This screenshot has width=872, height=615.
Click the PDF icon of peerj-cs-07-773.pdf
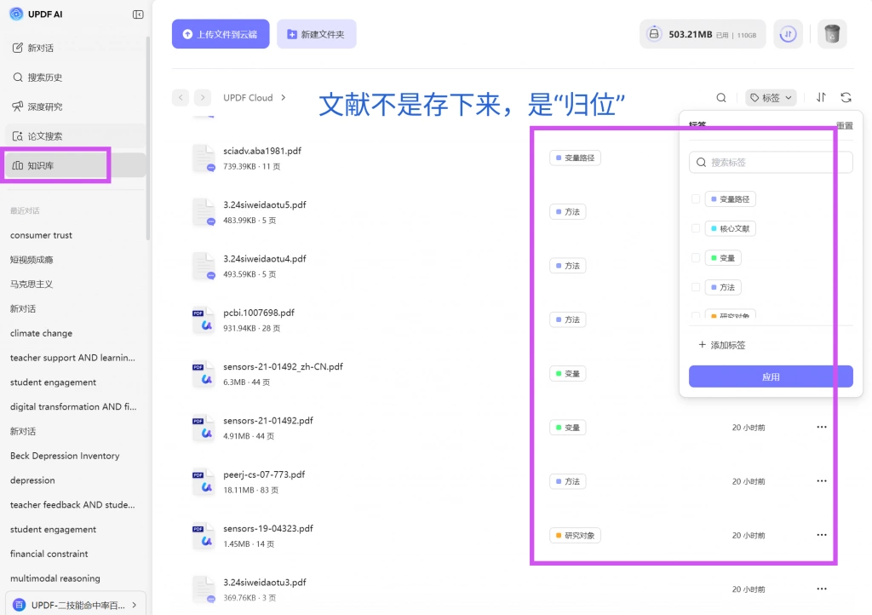coord(204,482)
